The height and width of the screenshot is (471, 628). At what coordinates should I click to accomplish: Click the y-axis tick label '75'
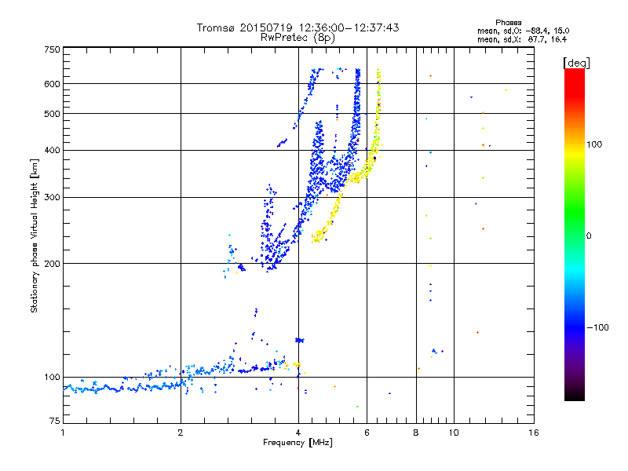(x=55, y=421)
